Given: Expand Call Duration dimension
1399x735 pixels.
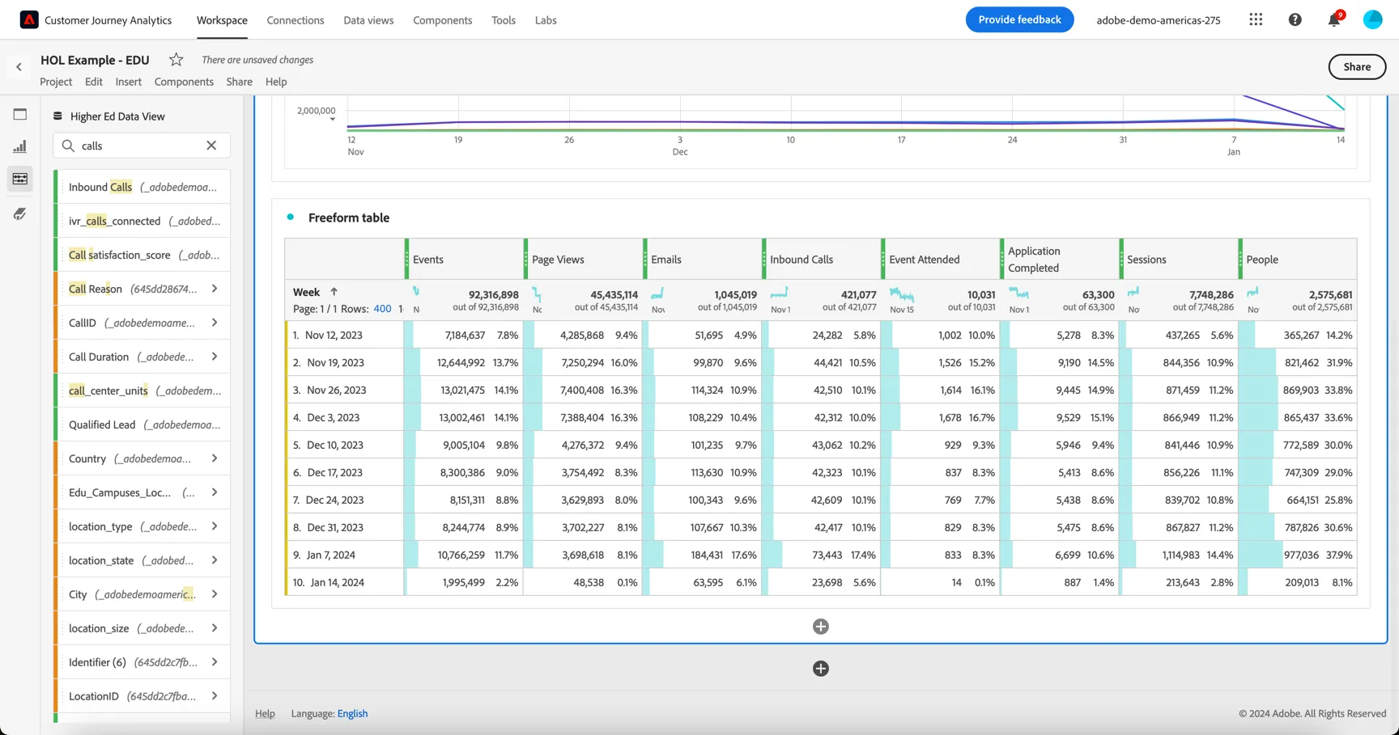Looking at the screenshot, I should point(215,357).
